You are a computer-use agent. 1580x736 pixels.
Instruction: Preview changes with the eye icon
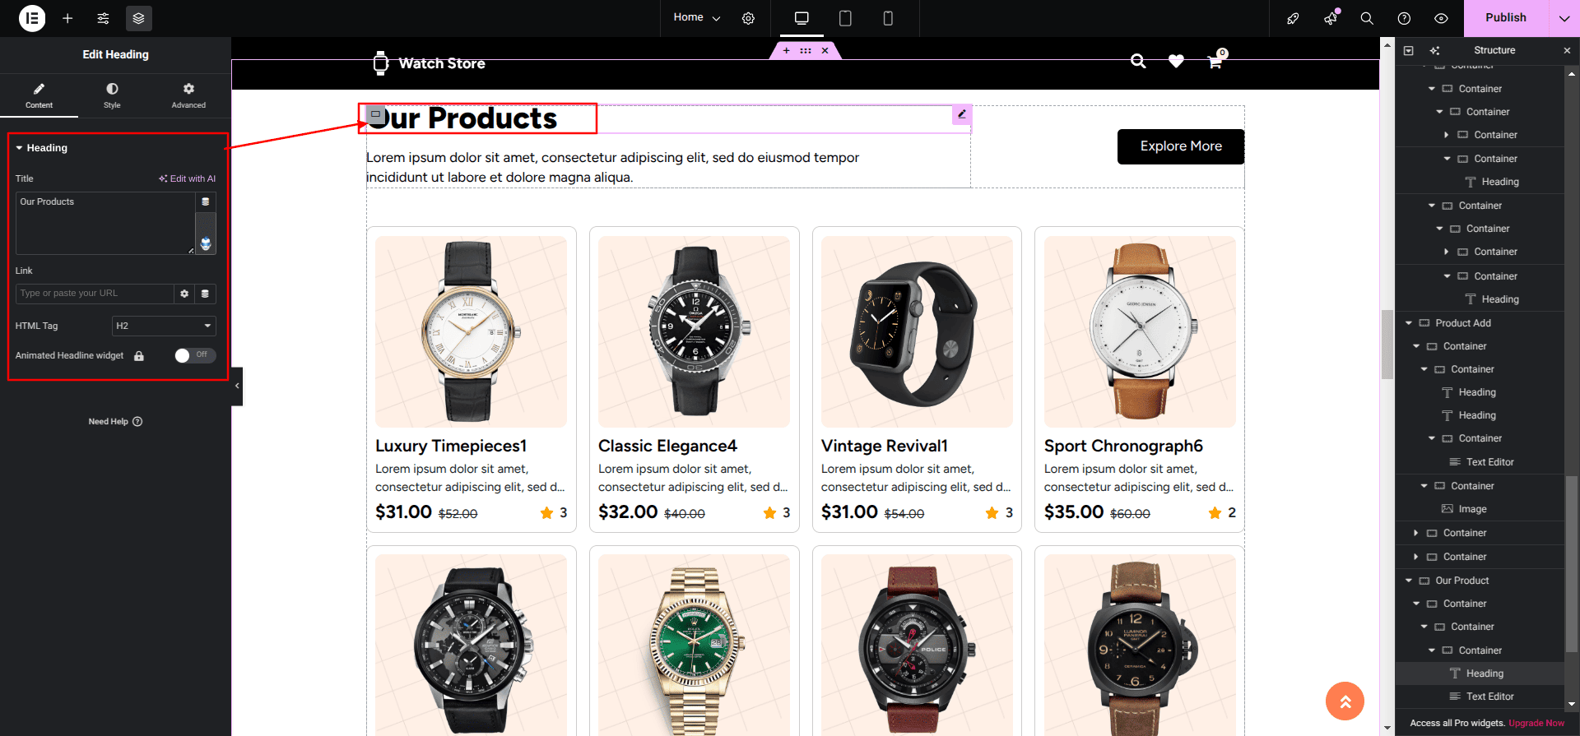pos(1441,18)
